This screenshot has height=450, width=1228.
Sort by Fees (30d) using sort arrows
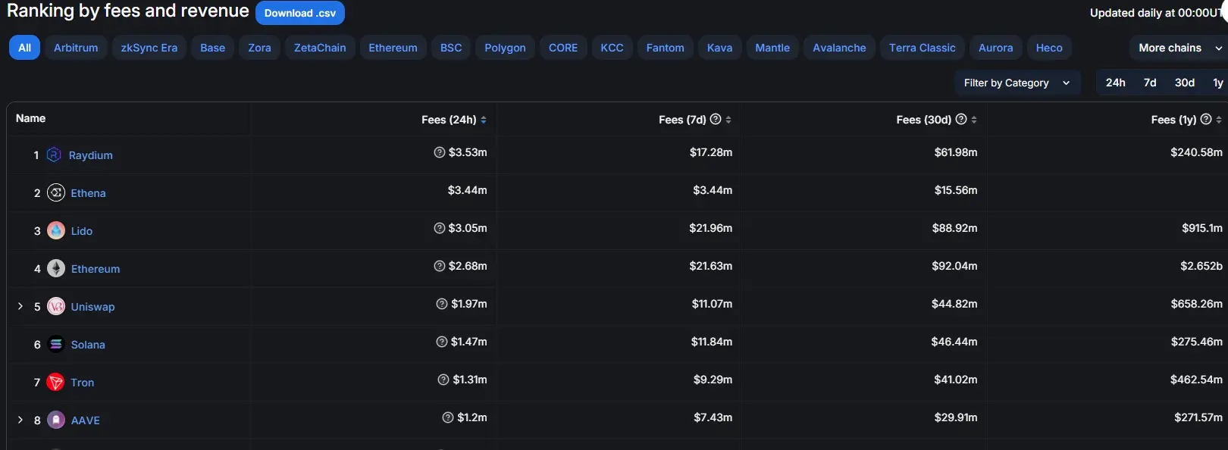pyautogui.click(x=974, y=120)
